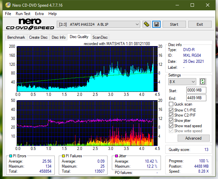Click the PO failures label

124,173
